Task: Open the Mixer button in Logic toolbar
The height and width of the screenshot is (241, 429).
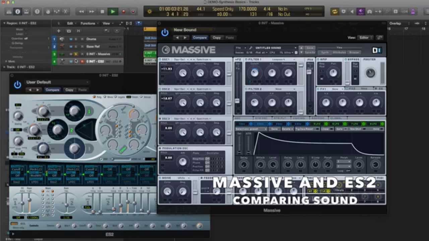Action: pos(57,11)
